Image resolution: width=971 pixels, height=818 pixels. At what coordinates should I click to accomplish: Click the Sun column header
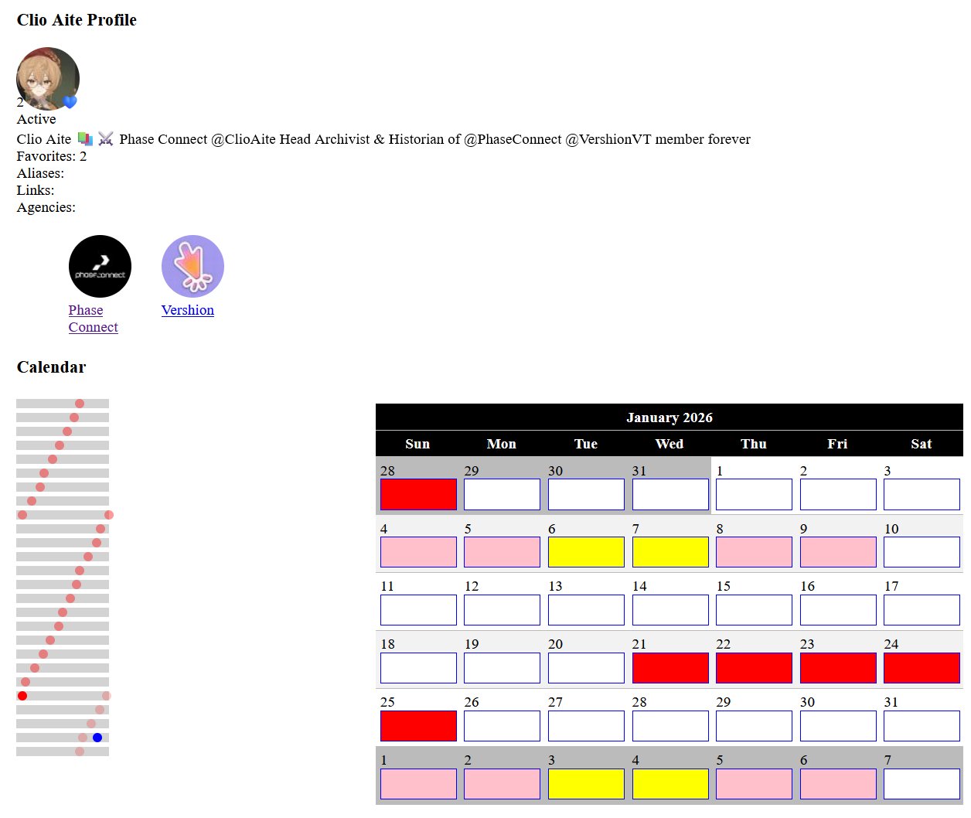[x=417, y=444]
